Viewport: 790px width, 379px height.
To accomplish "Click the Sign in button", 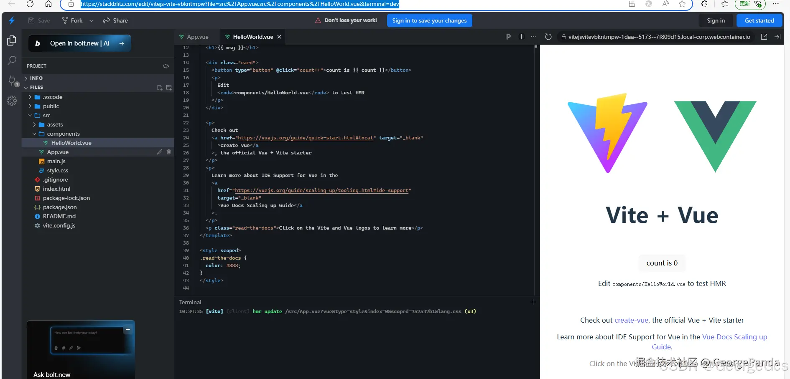I will pos(716,20).
